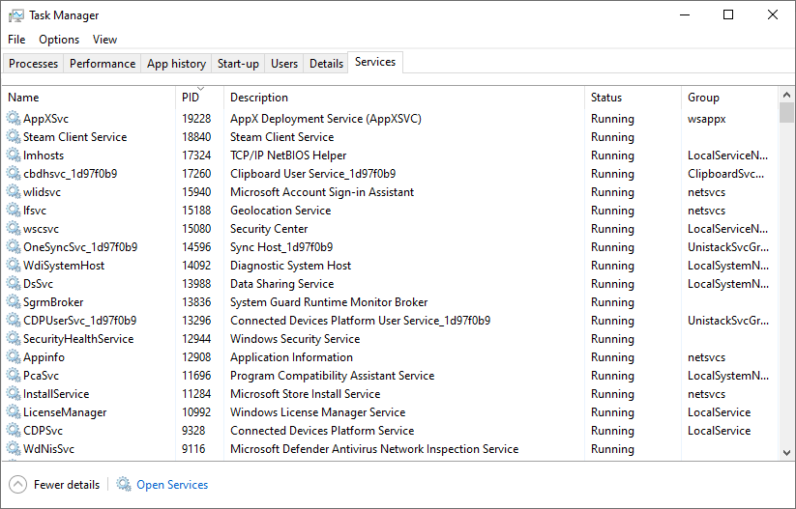Image resolution: width=796 pixels, height=509 pixels.
Task: Click the scrollbar up arrow
Action: click(x=786, y=95)
